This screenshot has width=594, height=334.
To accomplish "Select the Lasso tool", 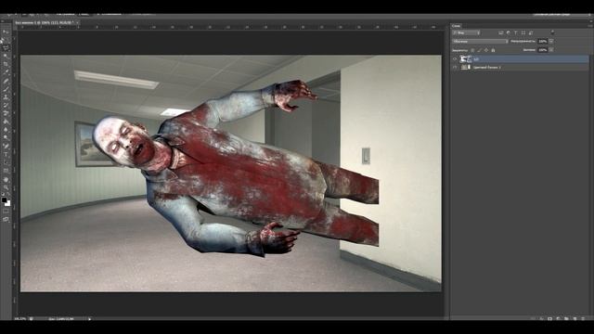I will tap(6, 48).
